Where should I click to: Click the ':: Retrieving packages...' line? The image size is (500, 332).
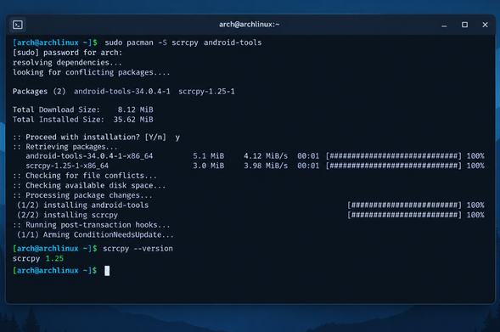65,147
